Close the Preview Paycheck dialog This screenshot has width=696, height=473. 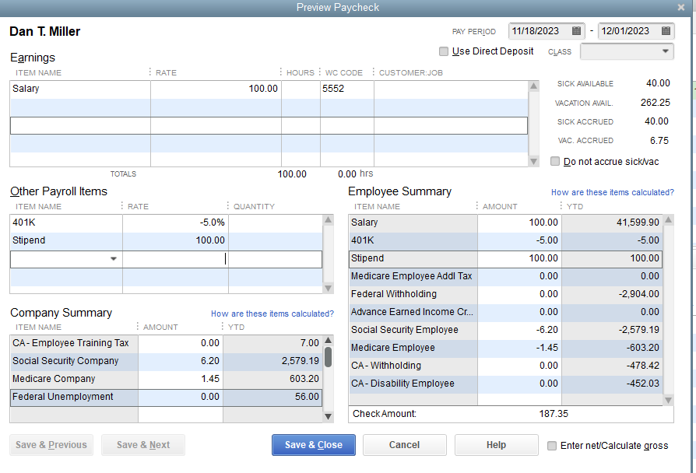[x=681, y=7]
